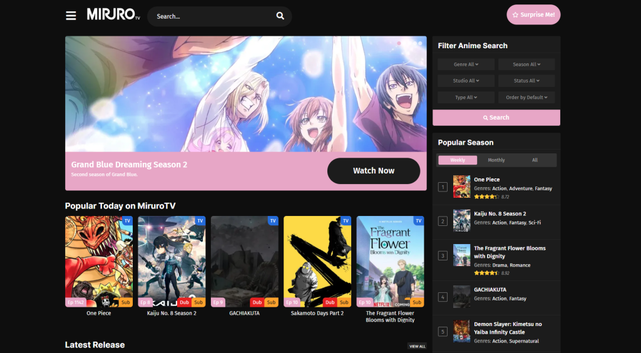This screenshot has width=641, height=353.
Task: Expand the Genre All dropdown
Action: point(466,64)
